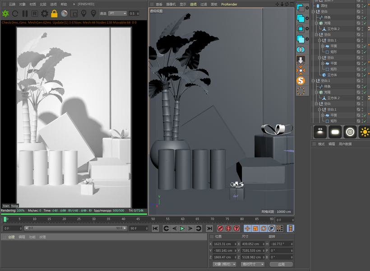Collapse the first 克隆 cloner node
The width and height of the screenshot is (370, 271).
point(316,23)
